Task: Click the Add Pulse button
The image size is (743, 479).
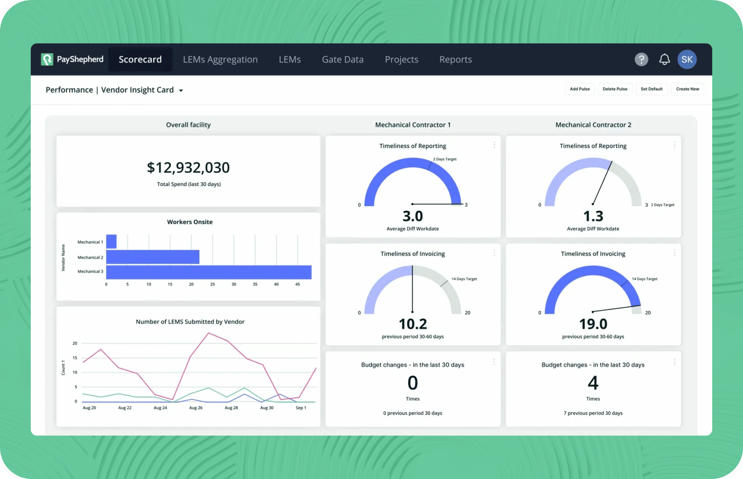Action: [580, 89]
